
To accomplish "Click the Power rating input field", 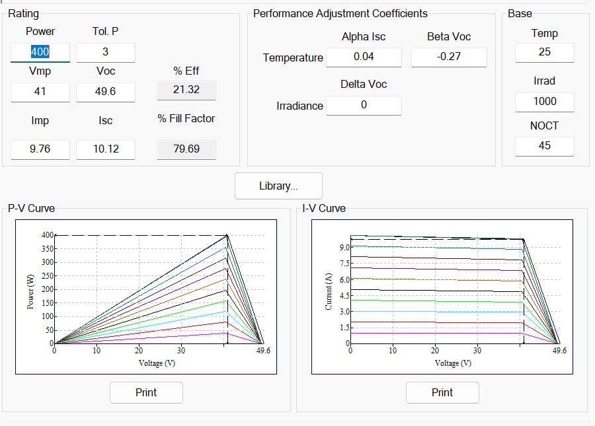I will (x=40, y=52).
